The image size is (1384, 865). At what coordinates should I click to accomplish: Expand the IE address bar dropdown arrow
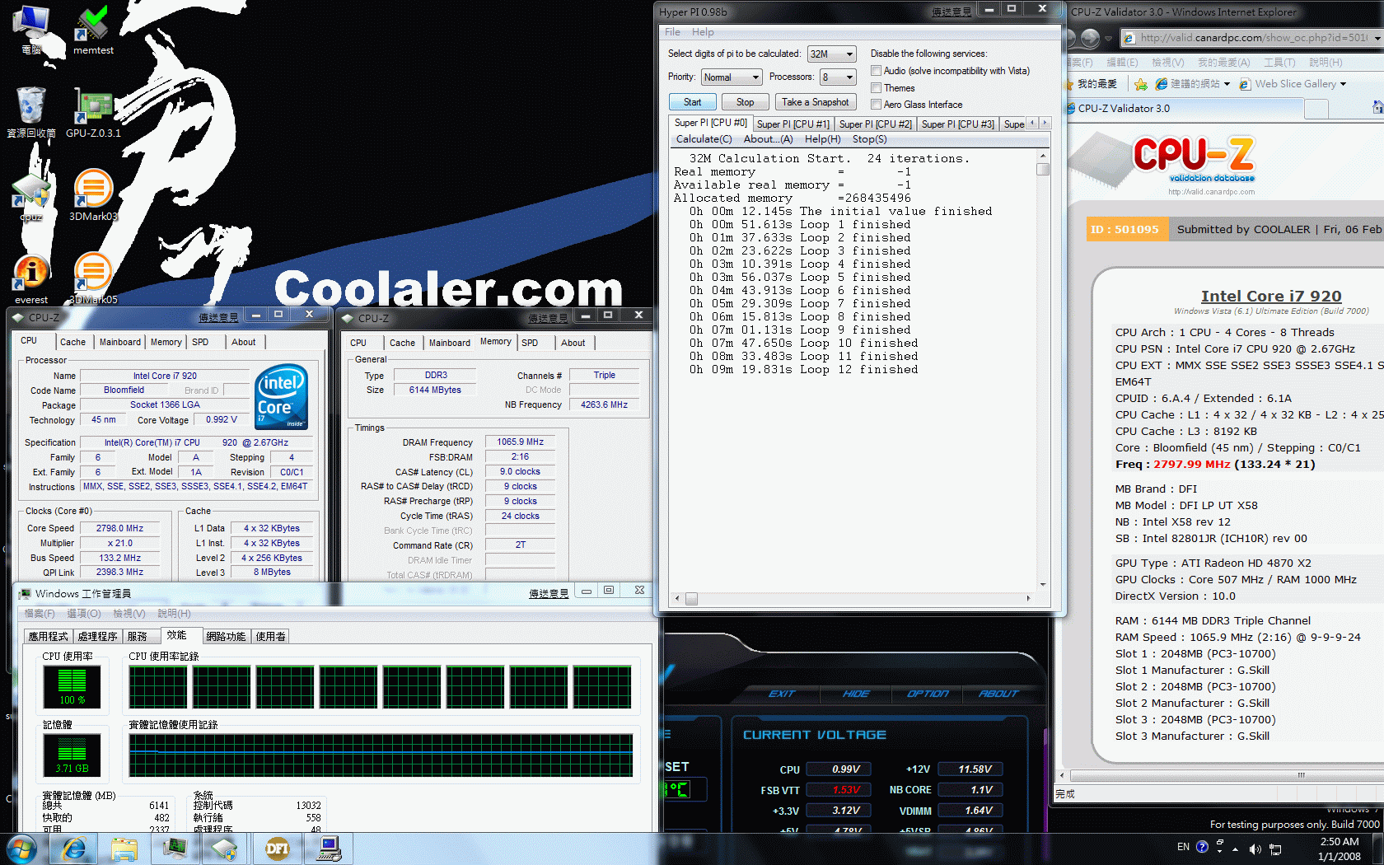click(x=1377, y=38)
